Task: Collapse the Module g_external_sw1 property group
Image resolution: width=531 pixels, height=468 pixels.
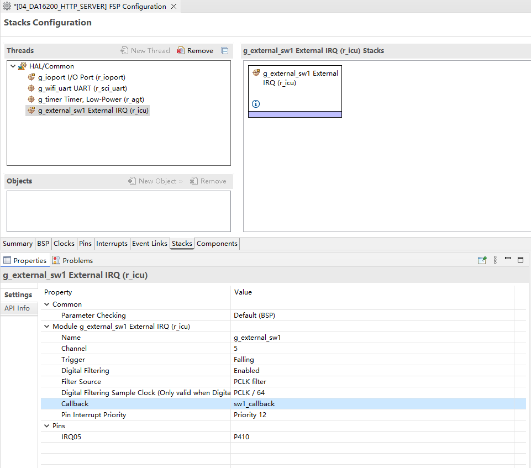Action: [x=47, y=327]
